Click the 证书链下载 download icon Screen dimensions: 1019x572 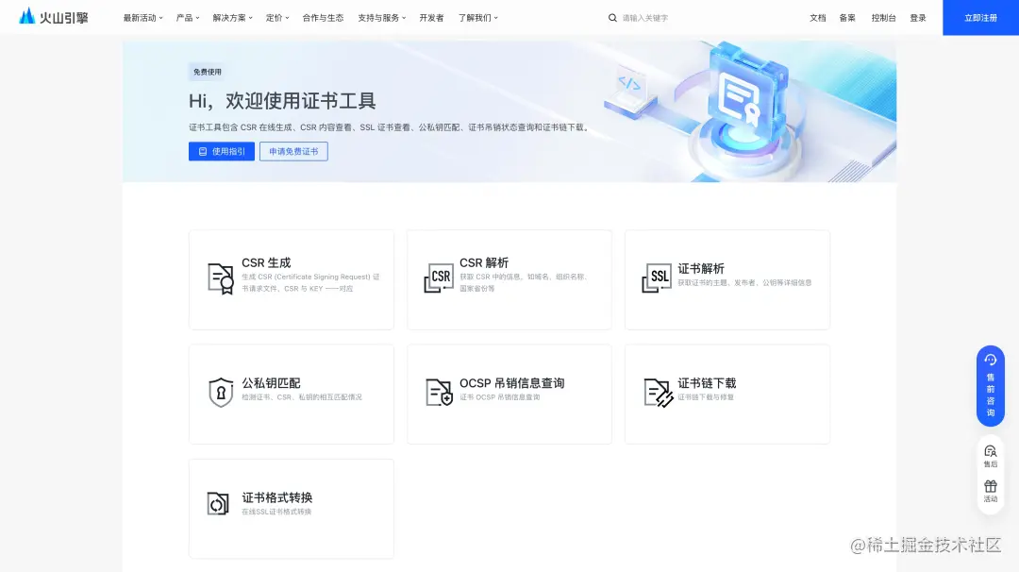coord(658,394)
